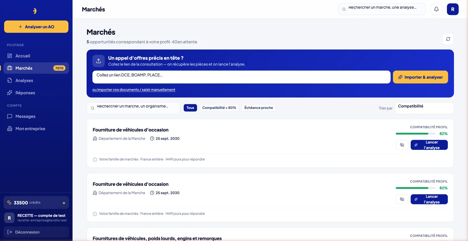Select the Tous filter chip
Image resolution: width=468 pixels, height=241 pixels.
tap(190, 108)
